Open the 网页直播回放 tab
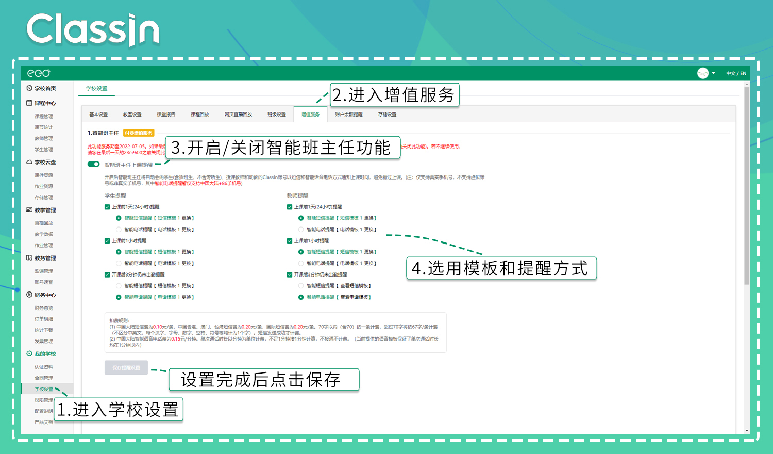The width and height of the screenshot is (773, 454). (238, 115)
